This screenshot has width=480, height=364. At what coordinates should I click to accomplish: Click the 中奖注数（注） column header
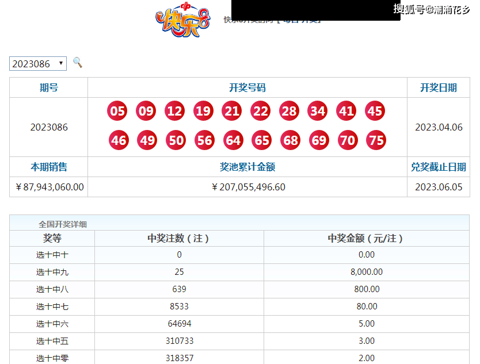click(179, 239)
